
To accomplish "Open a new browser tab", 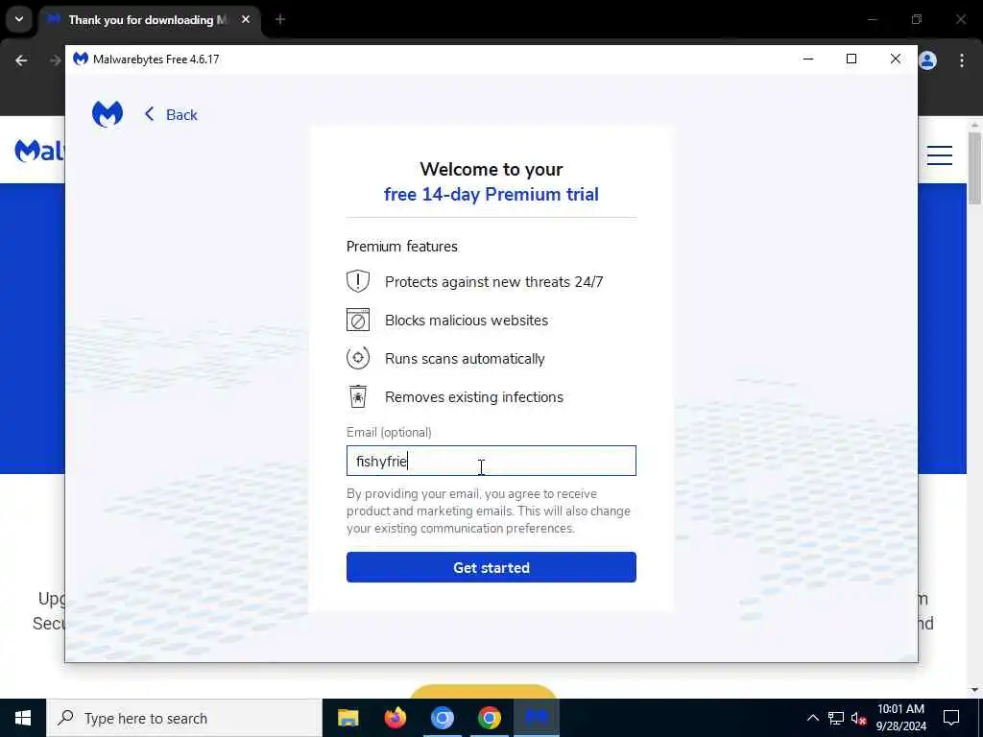I will click(280, 20).
